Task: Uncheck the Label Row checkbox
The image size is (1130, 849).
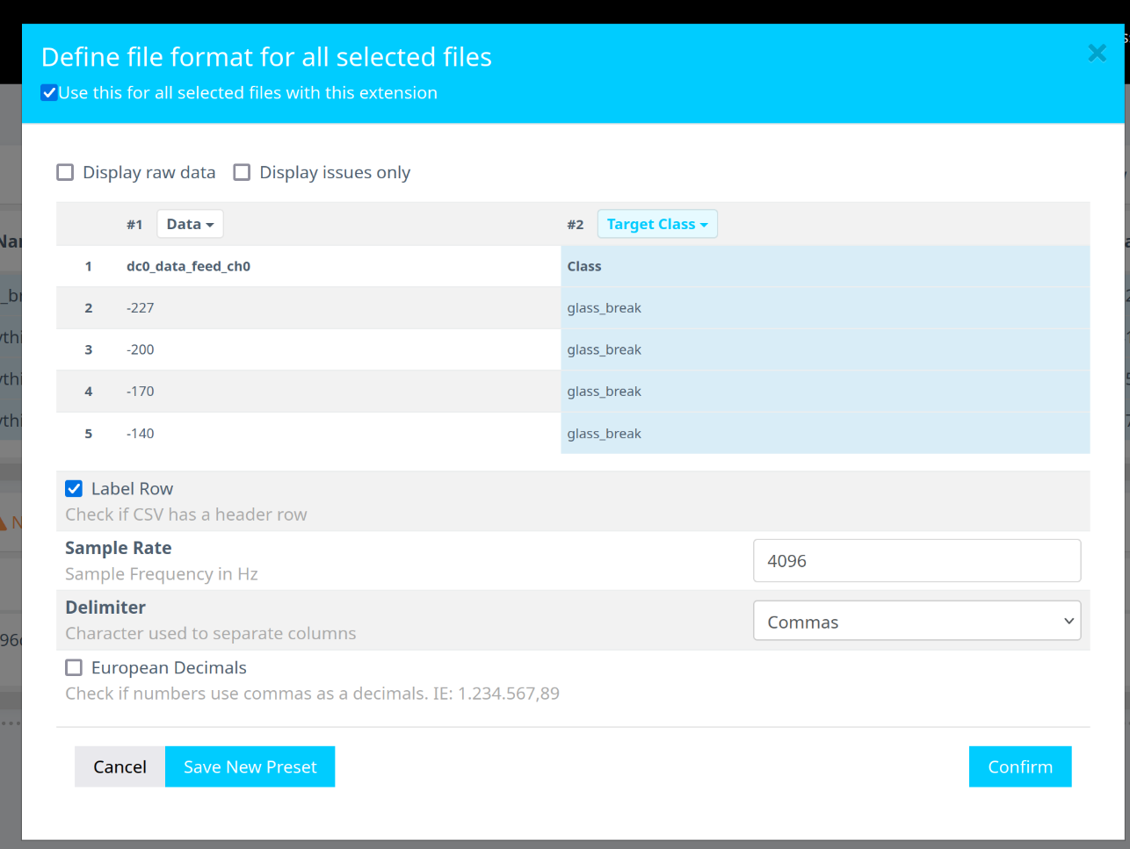Action: click(74, 489)
